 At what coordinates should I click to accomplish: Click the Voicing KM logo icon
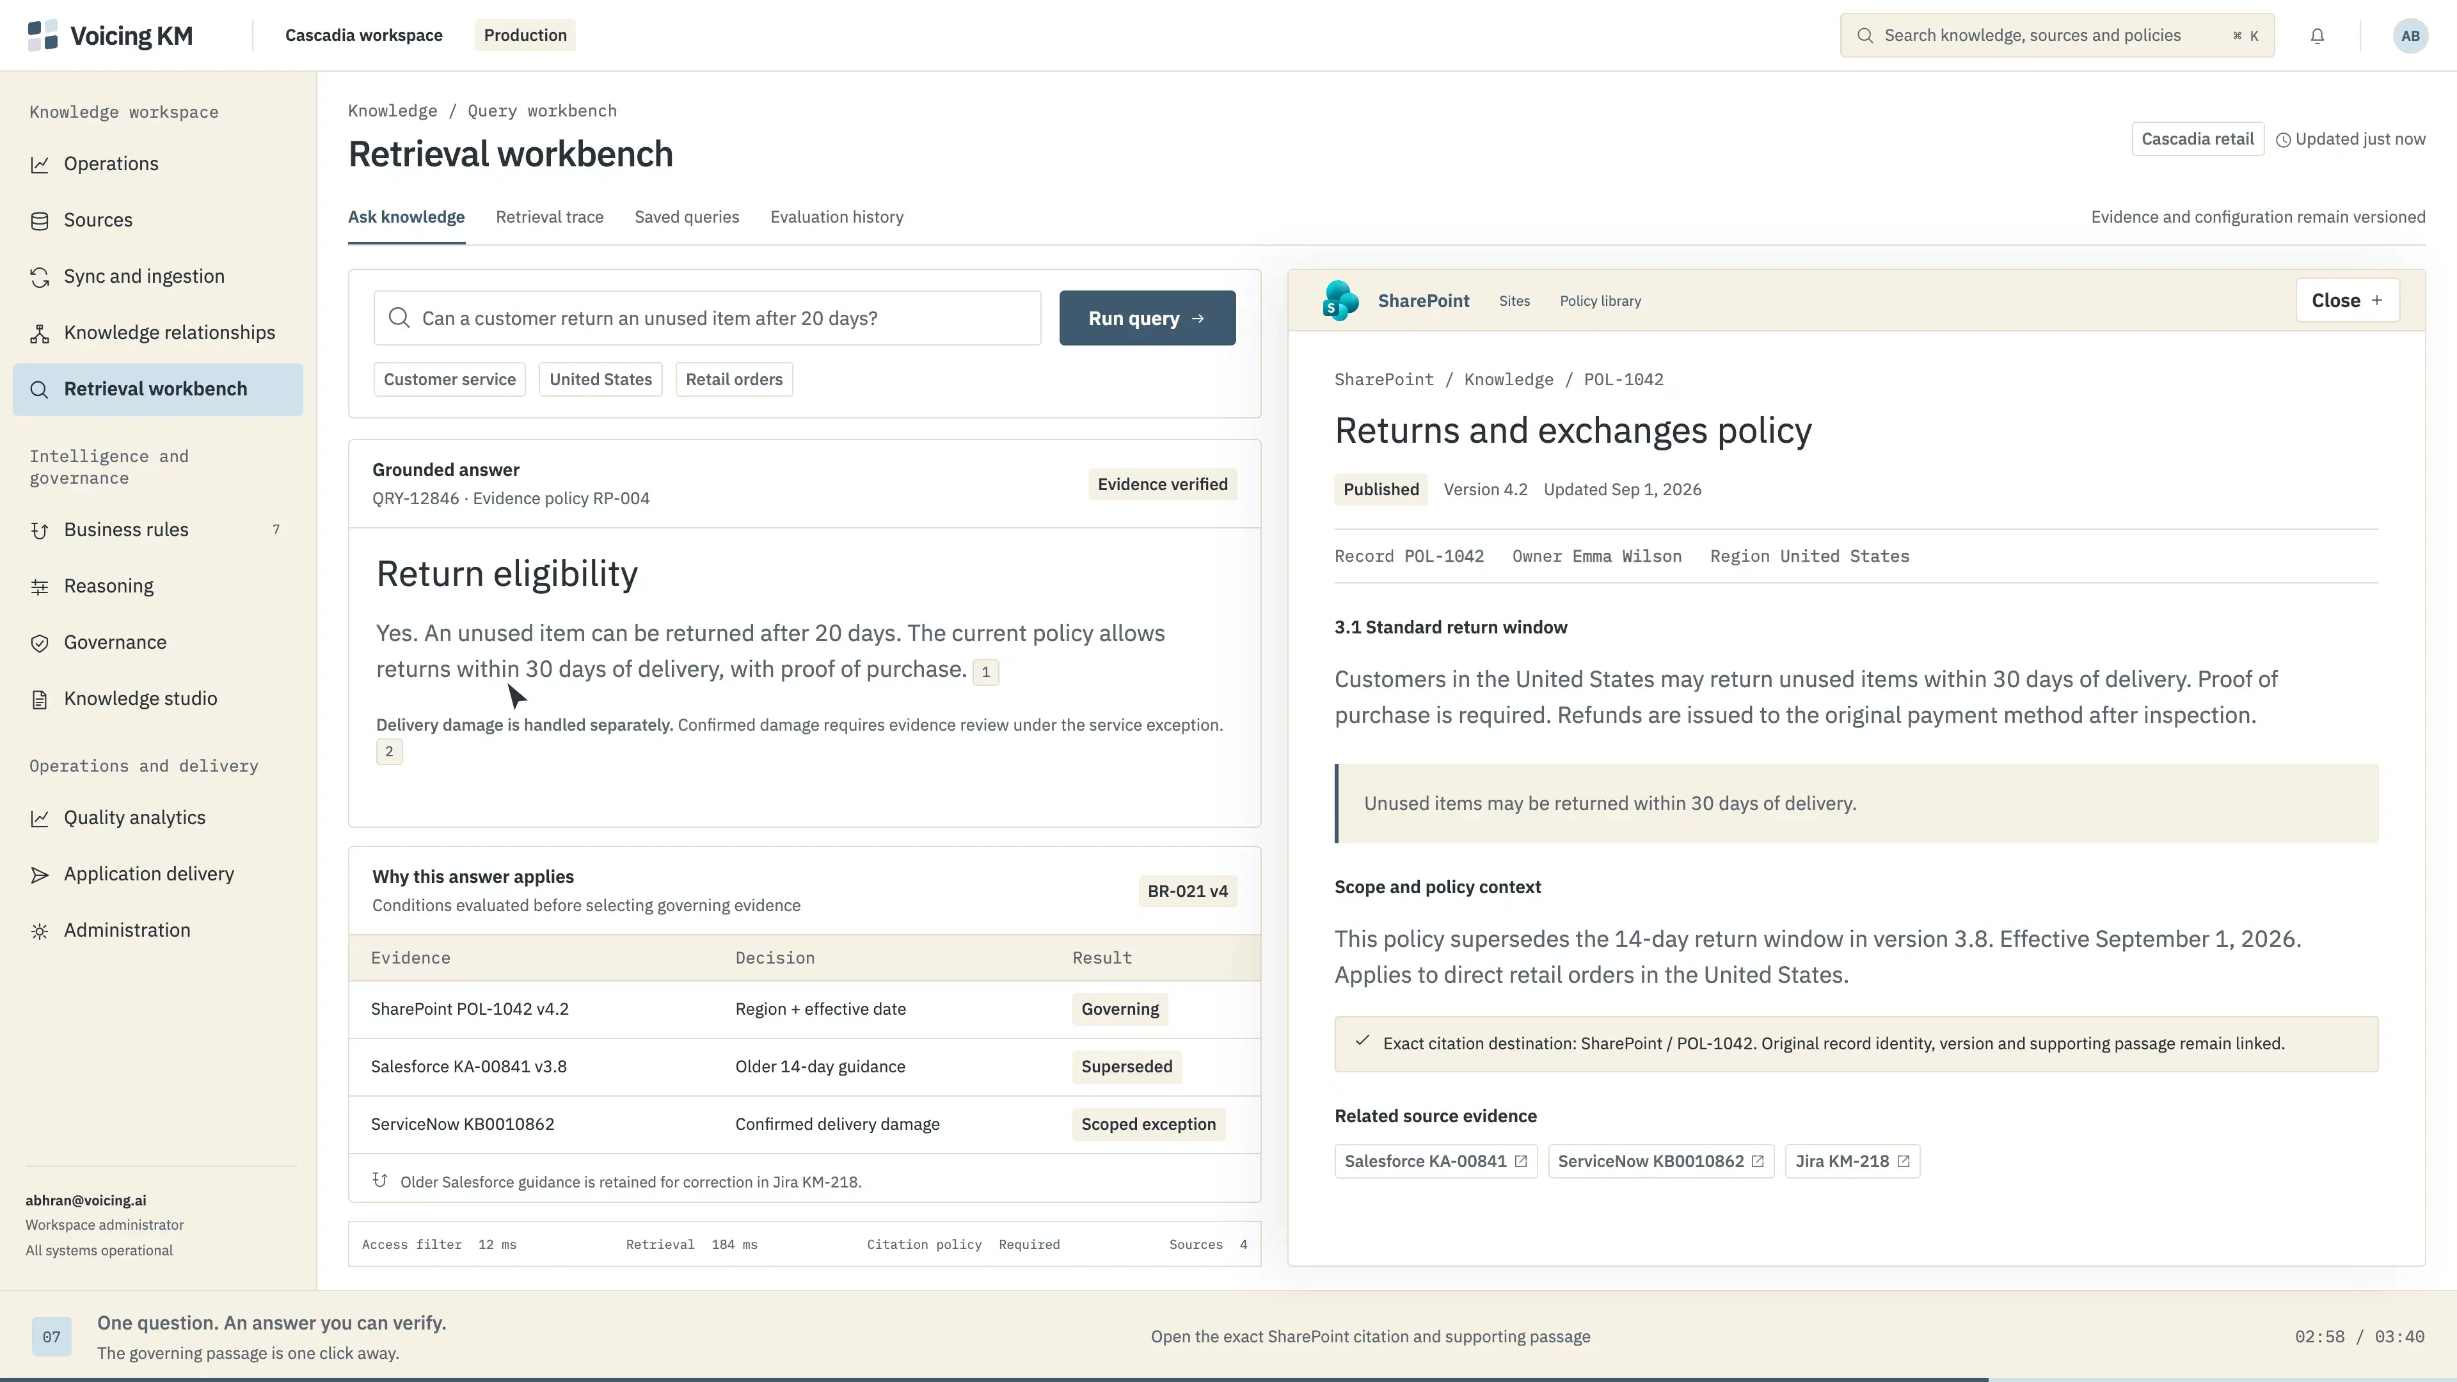[43, 35]
